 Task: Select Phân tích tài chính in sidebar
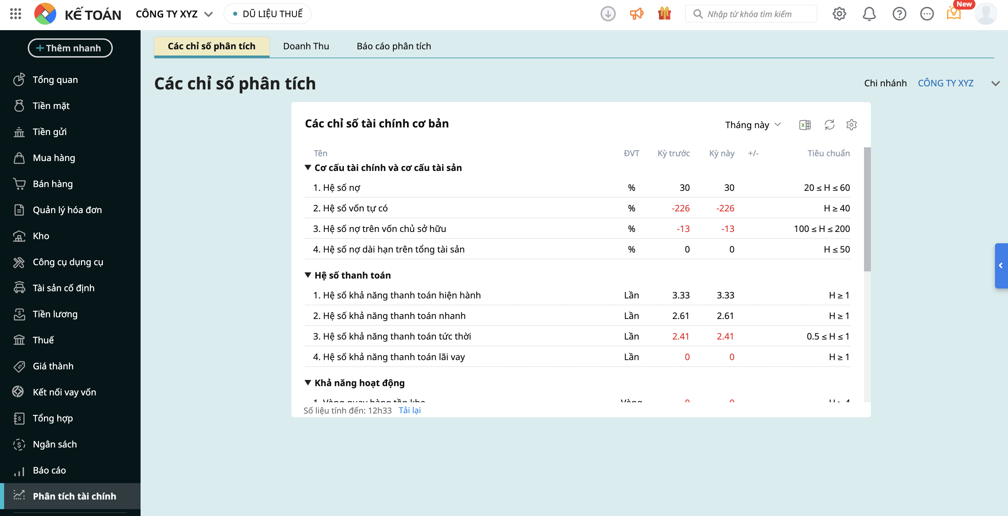coord(70,496)
